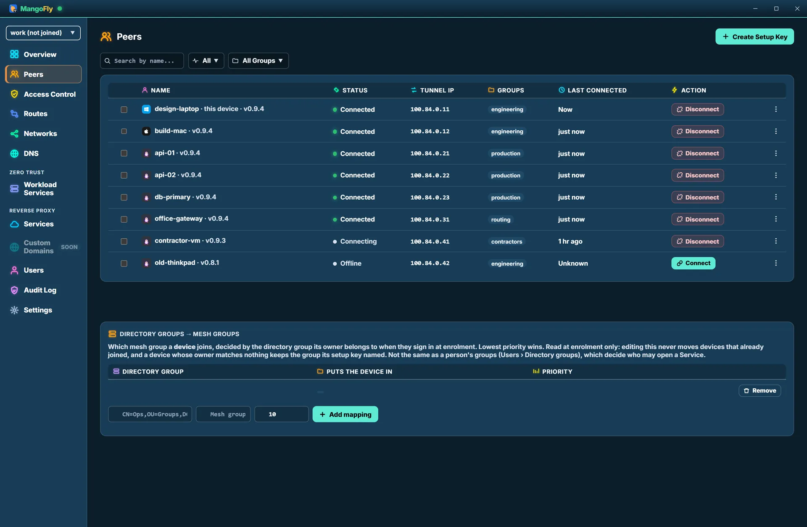
Task: Select the contractor-vm checkbox
Action: click(x=124, y=241)
